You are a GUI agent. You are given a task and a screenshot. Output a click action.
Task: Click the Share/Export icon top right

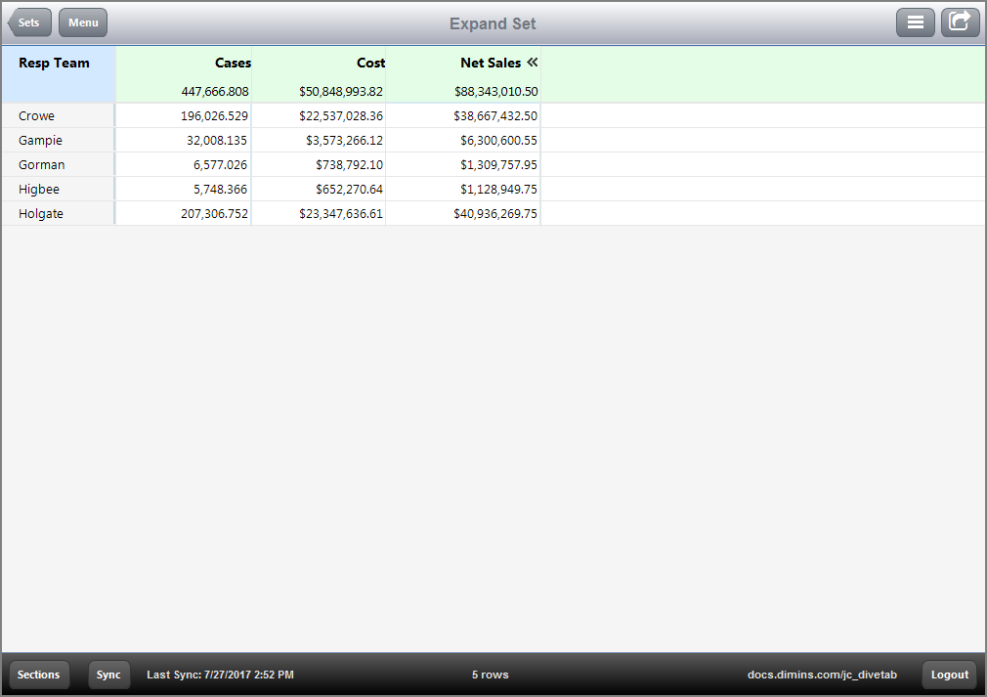[x=960, y=22]
